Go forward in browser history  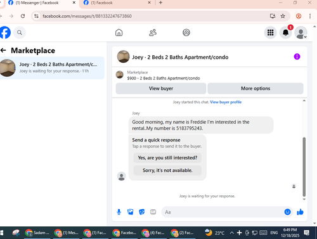pyautogui.click(x=11, y=16)
